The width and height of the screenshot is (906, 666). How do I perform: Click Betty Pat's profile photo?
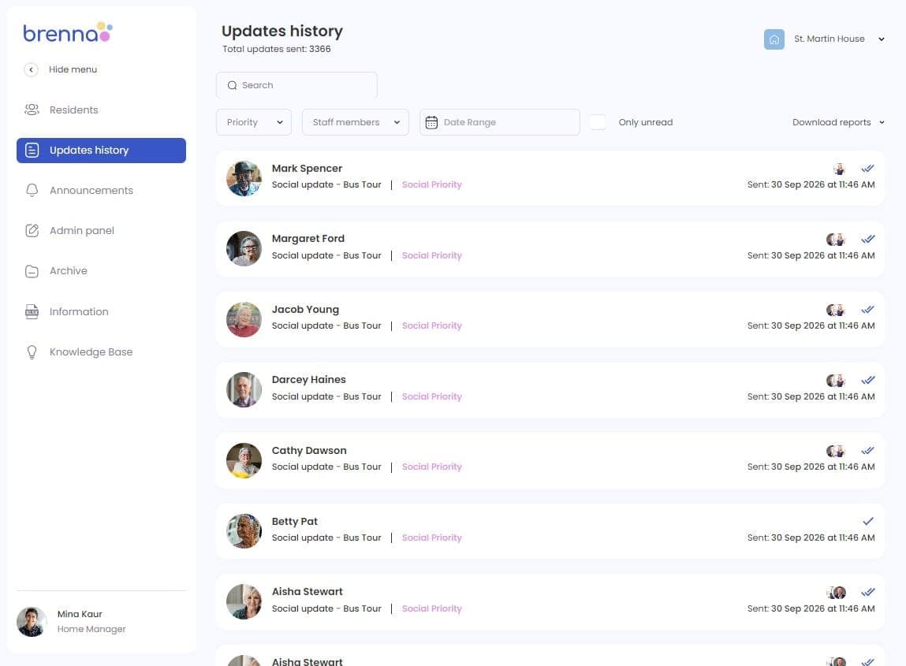tap(244, 531)
